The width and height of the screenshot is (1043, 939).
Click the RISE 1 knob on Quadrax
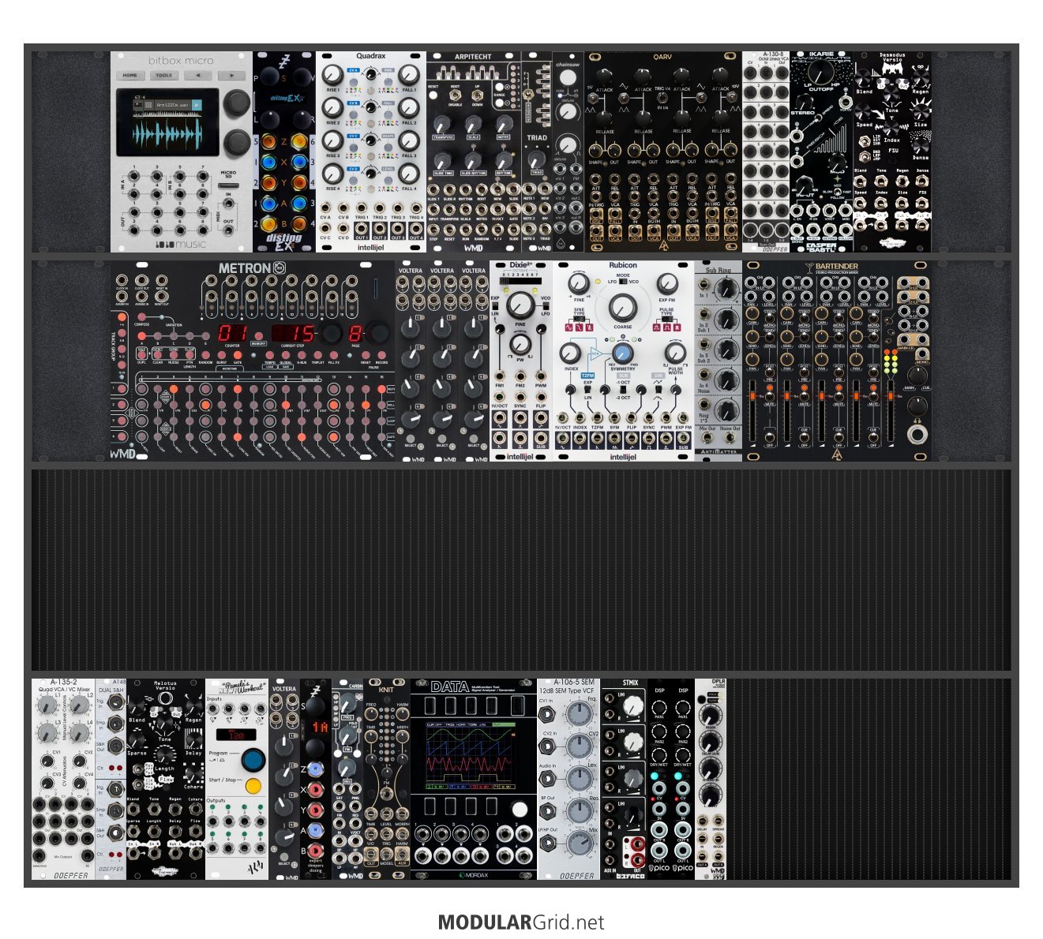pyautogui.click(x=333, y=76)
